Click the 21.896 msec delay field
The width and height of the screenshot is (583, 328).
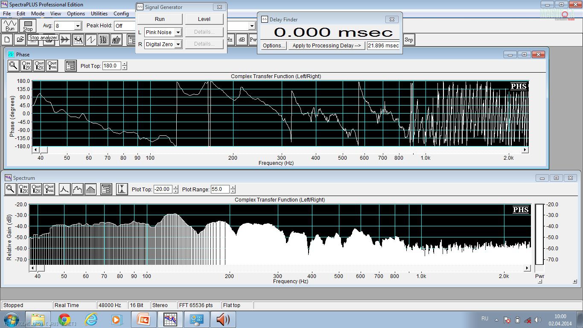pos(383,46)
